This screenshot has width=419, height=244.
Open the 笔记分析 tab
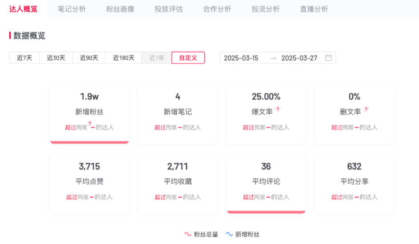point(72,9)
